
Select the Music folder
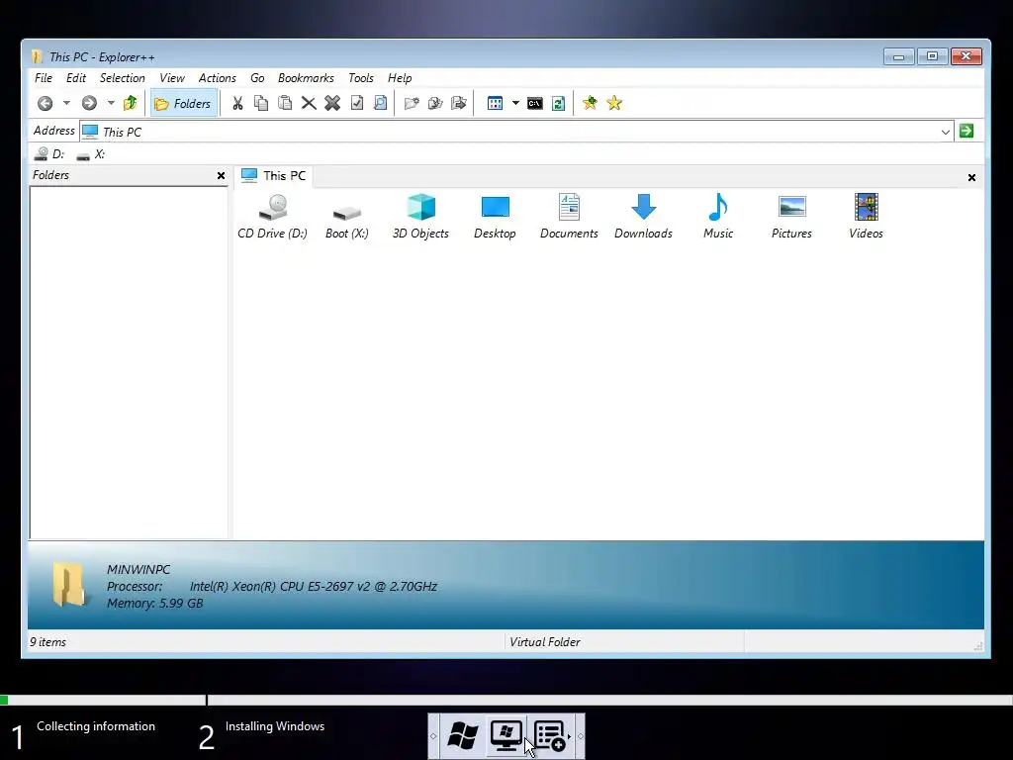coord(718,217)
